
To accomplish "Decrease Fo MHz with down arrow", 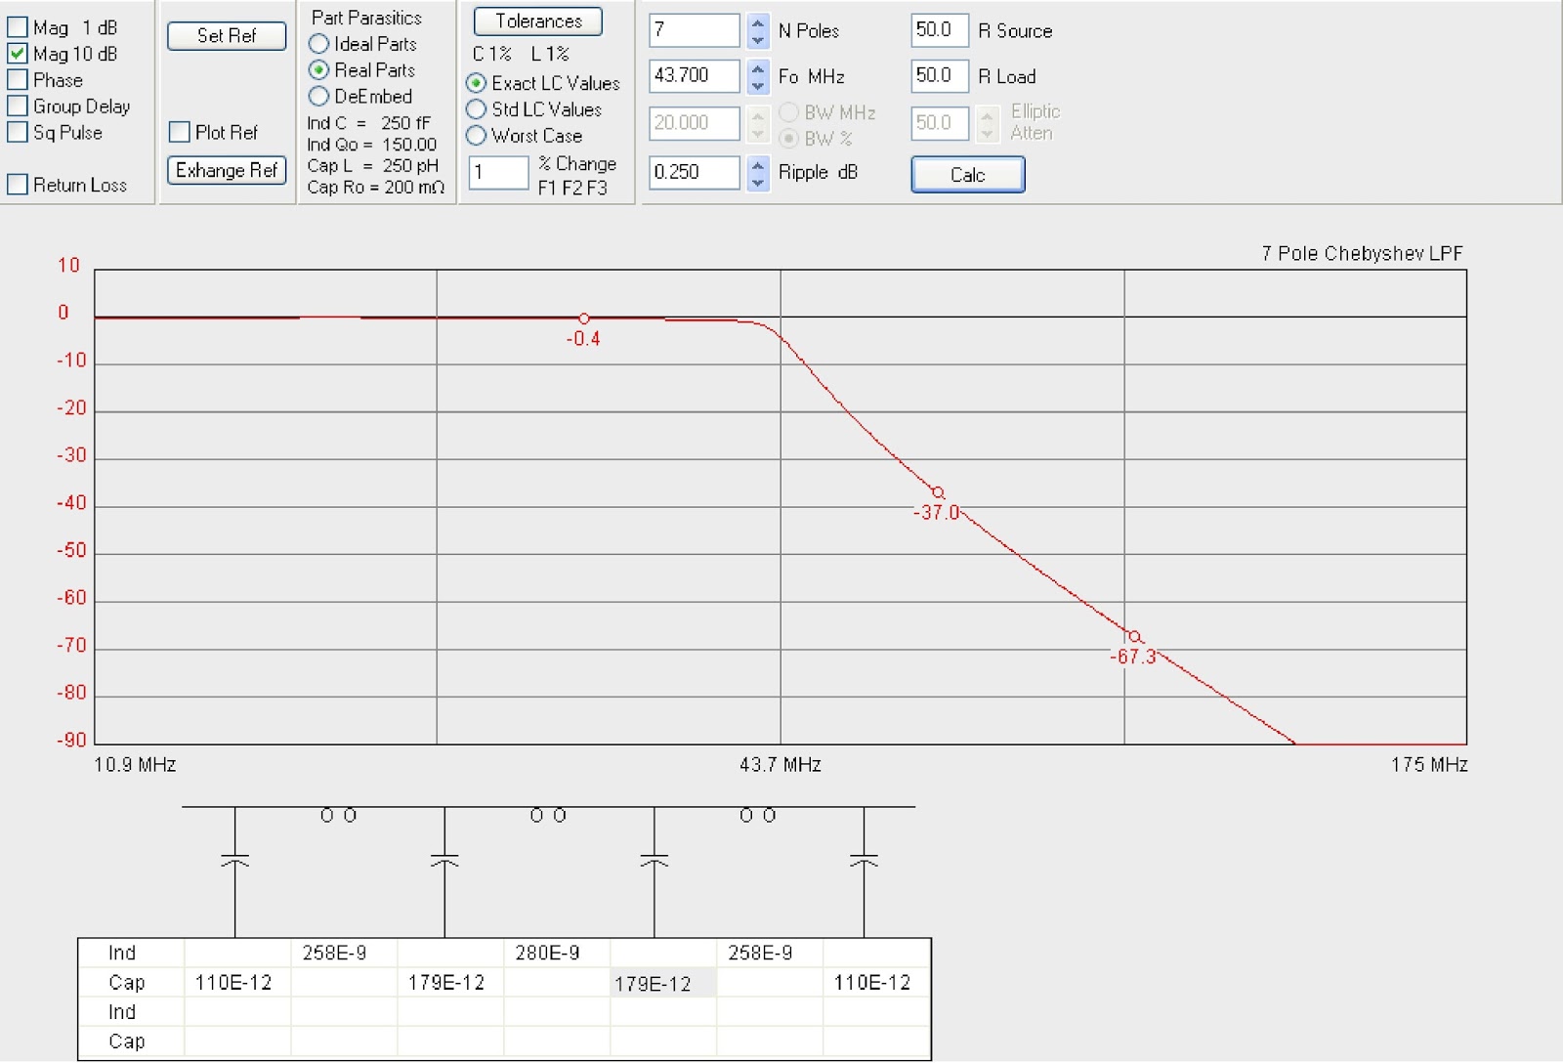I will (758, 85).
